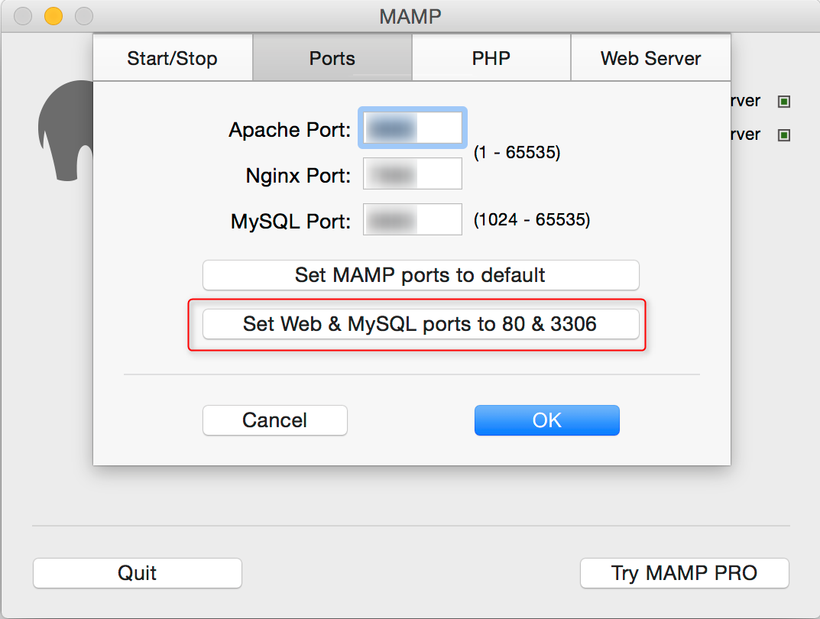This screenshot has height=619, width=820.
Task: Click the MAMP window title text
Action: click(410, 17)
